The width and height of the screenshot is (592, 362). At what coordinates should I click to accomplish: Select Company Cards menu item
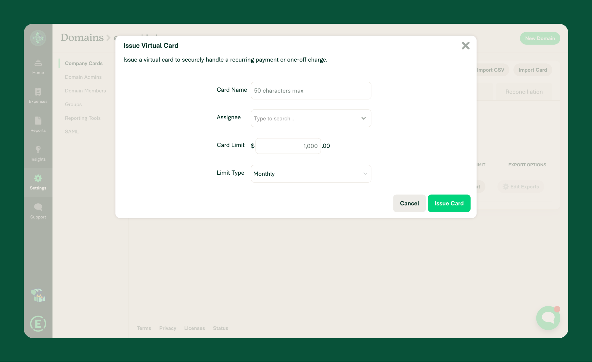point(84,63)
